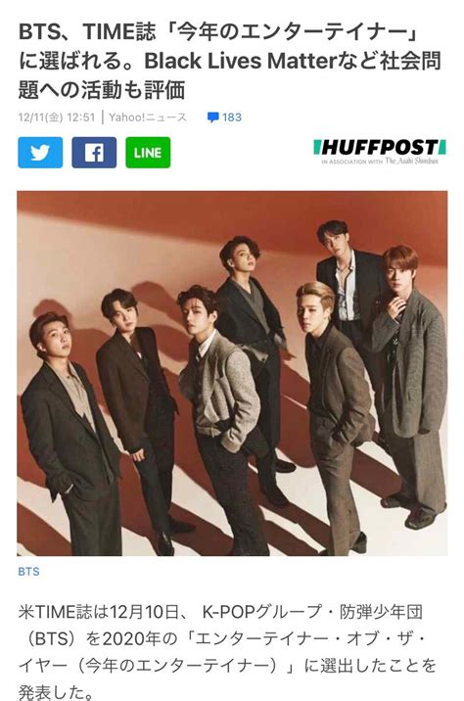Click the 12/11(金) 12:51 timestamp
Viewport: 464px width, 701px height.
pos(57,117)
